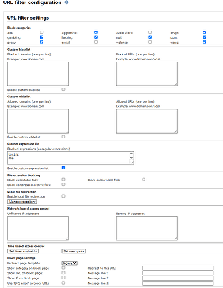Open Set time constraints
Viewport: 223px width, 288px height.
coord(23,251)
